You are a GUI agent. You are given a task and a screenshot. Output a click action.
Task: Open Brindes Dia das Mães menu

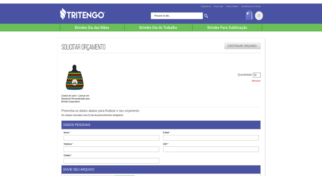click(92, 27)
